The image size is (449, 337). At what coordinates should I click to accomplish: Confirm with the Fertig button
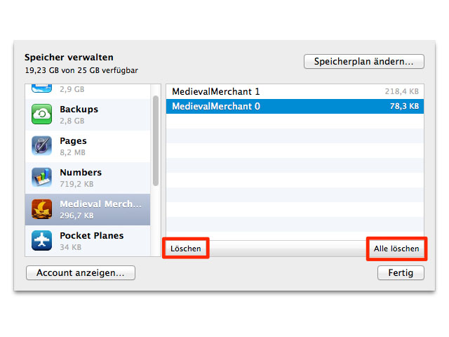pyautogui.click(x=401, y=272)
